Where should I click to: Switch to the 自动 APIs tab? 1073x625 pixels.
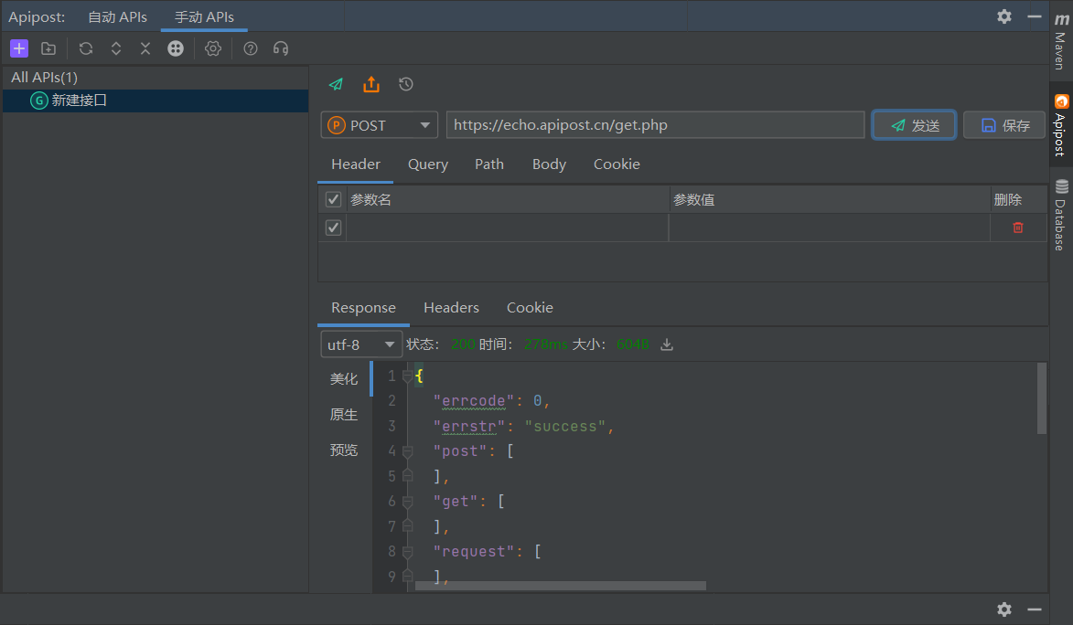pos(118,17)
